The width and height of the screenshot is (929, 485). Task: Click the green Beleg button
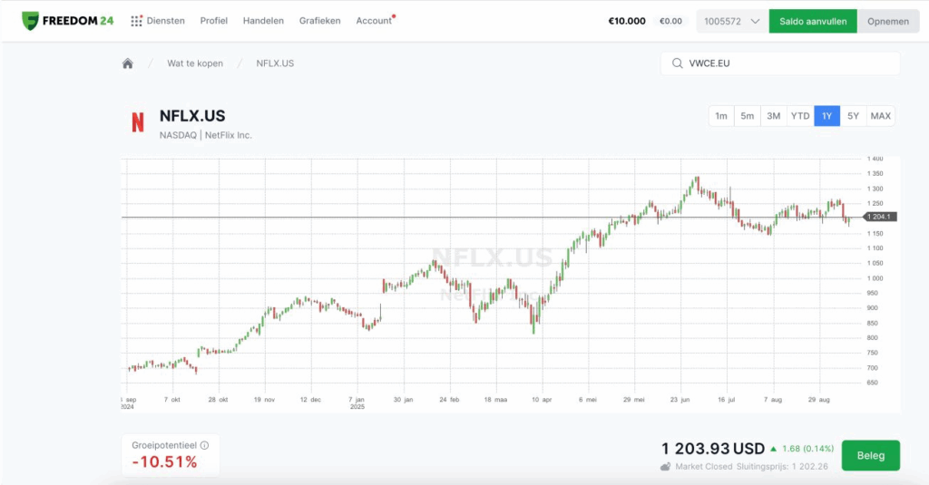pos(870,455)
